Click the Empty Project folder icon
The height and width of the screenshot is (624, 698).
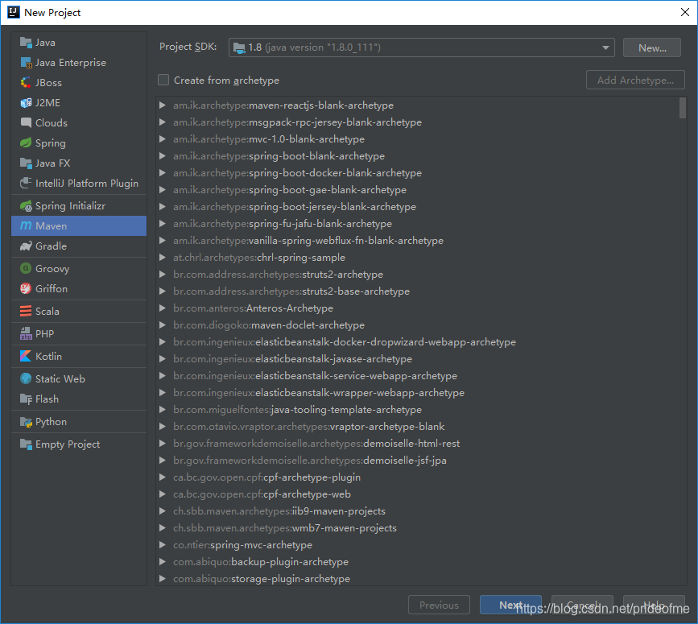26,444
